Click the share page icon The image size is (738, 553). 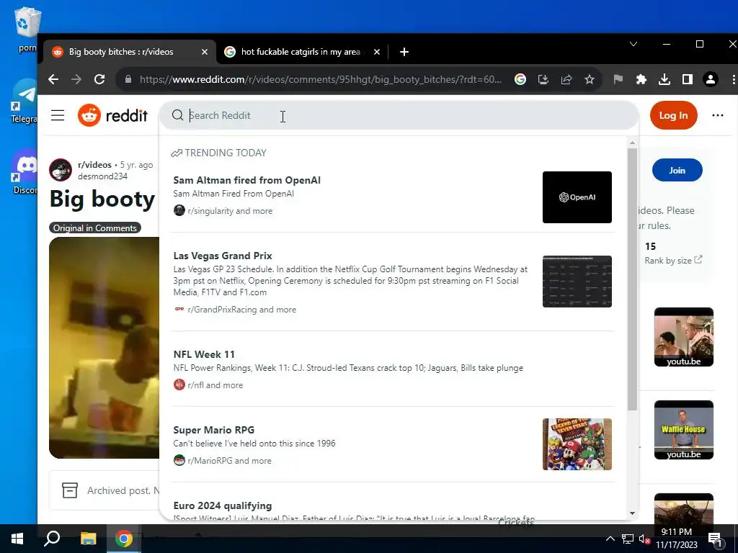tap(566, 79)
